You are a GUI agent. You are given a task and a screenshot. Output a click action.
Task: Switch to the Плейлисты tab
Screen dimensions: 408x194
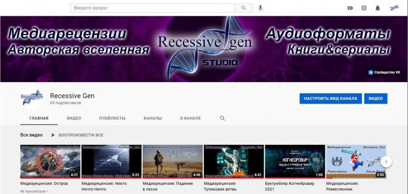(112, 118)
